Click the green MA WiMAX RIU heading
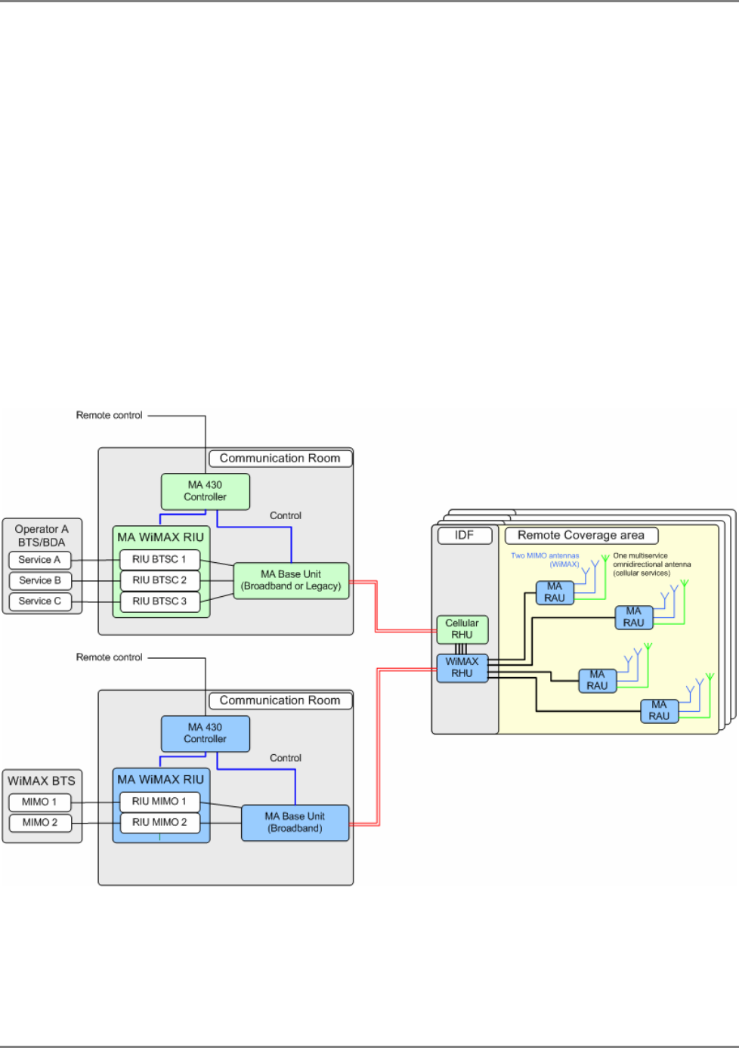The height and width of the screenshot is (1048, 739). coord(161,537)
